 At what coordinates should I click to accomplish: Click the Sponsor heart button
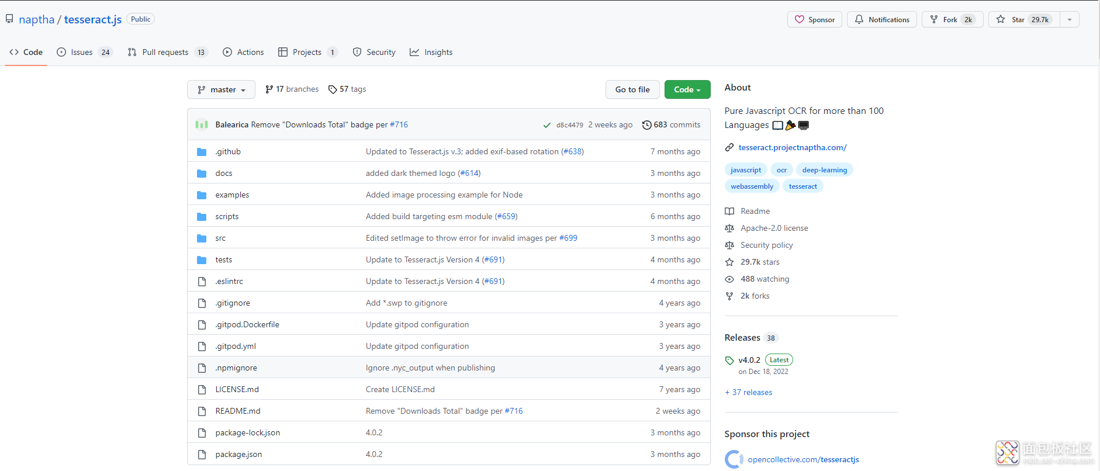click(x=815, y=19)
